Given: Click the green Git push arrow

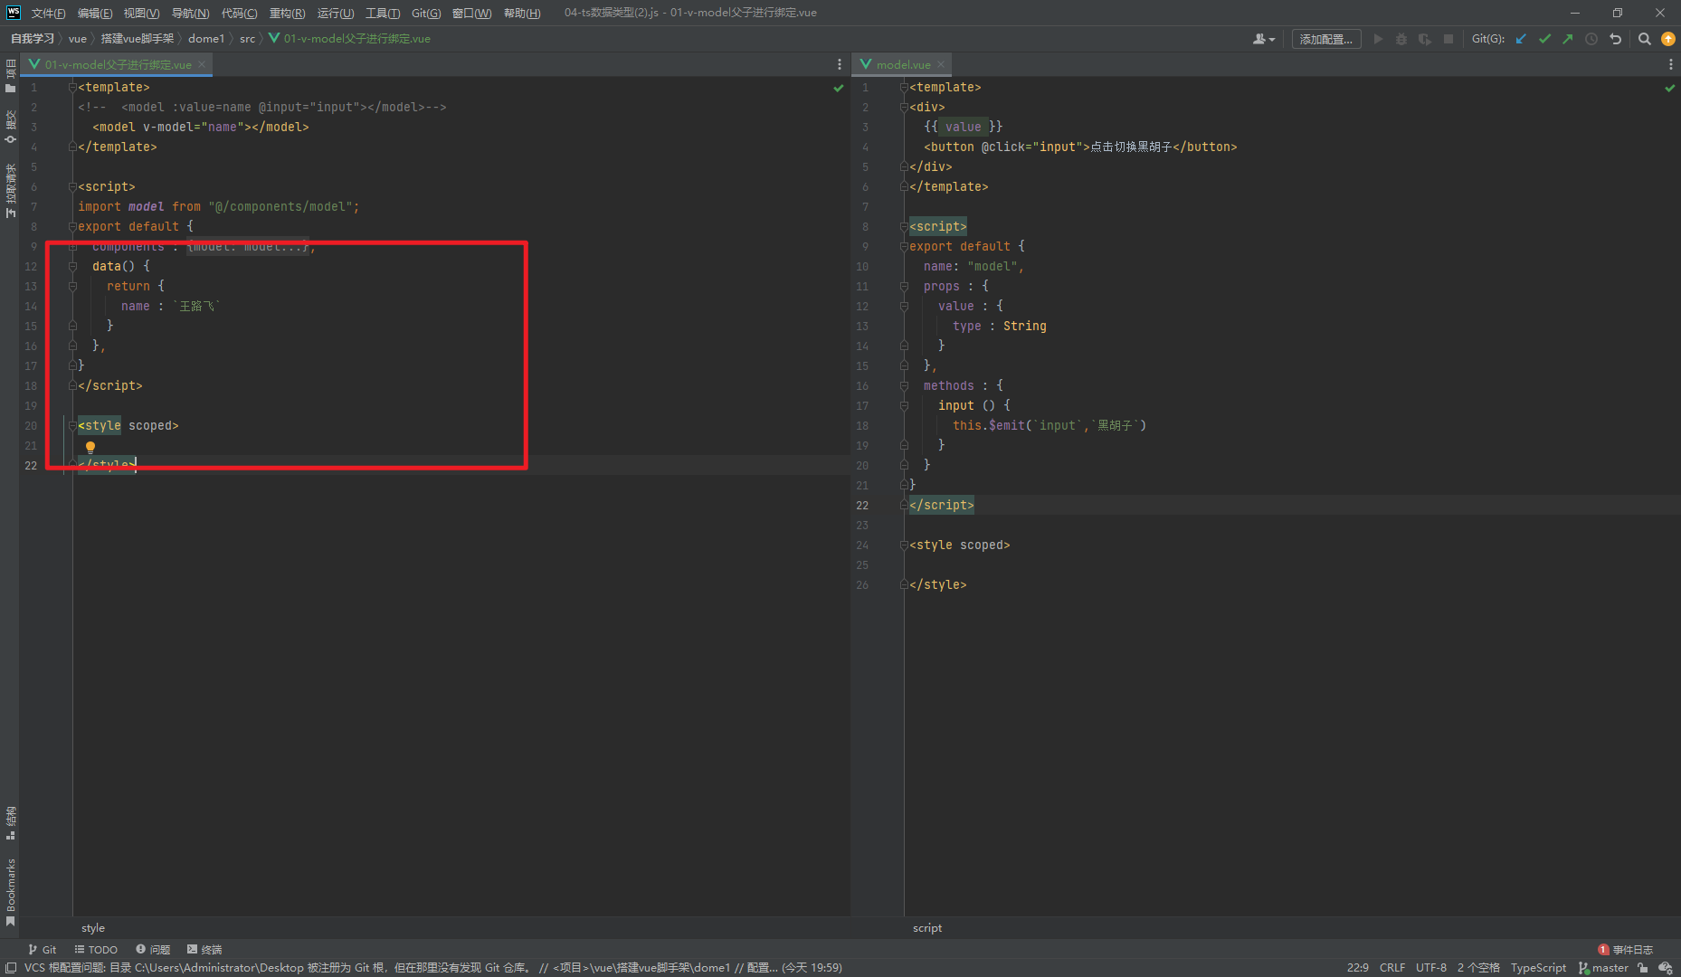Looking at the screenshot, I should click(x=1568, y=39).
